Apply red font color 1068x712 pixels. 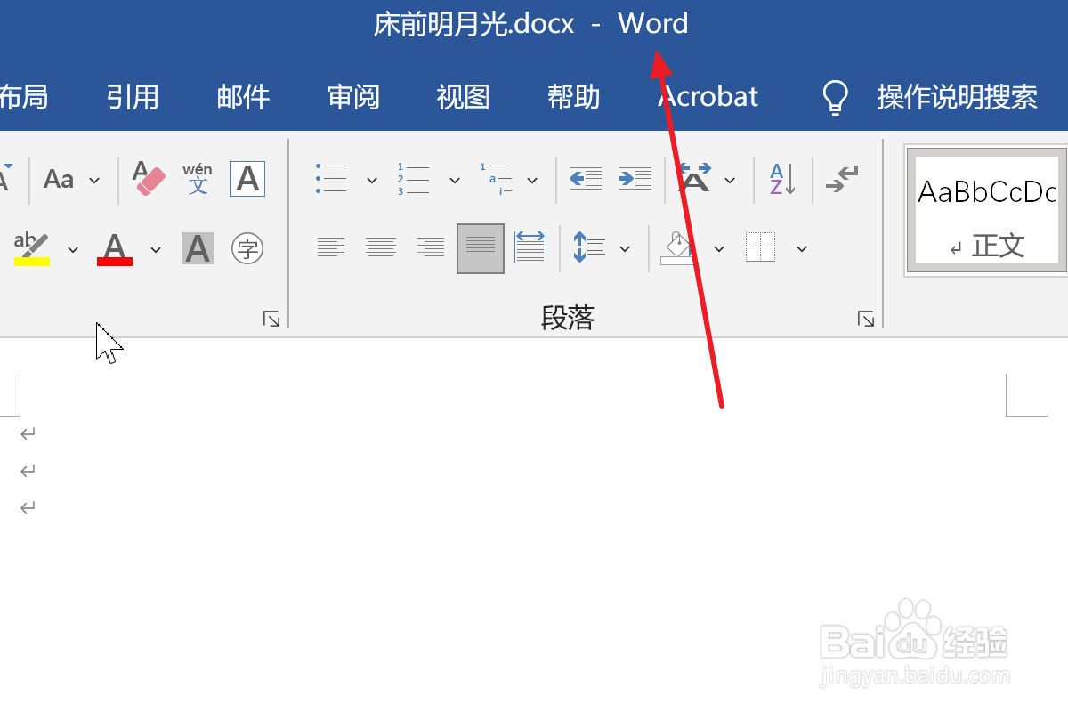pos(115,248)
